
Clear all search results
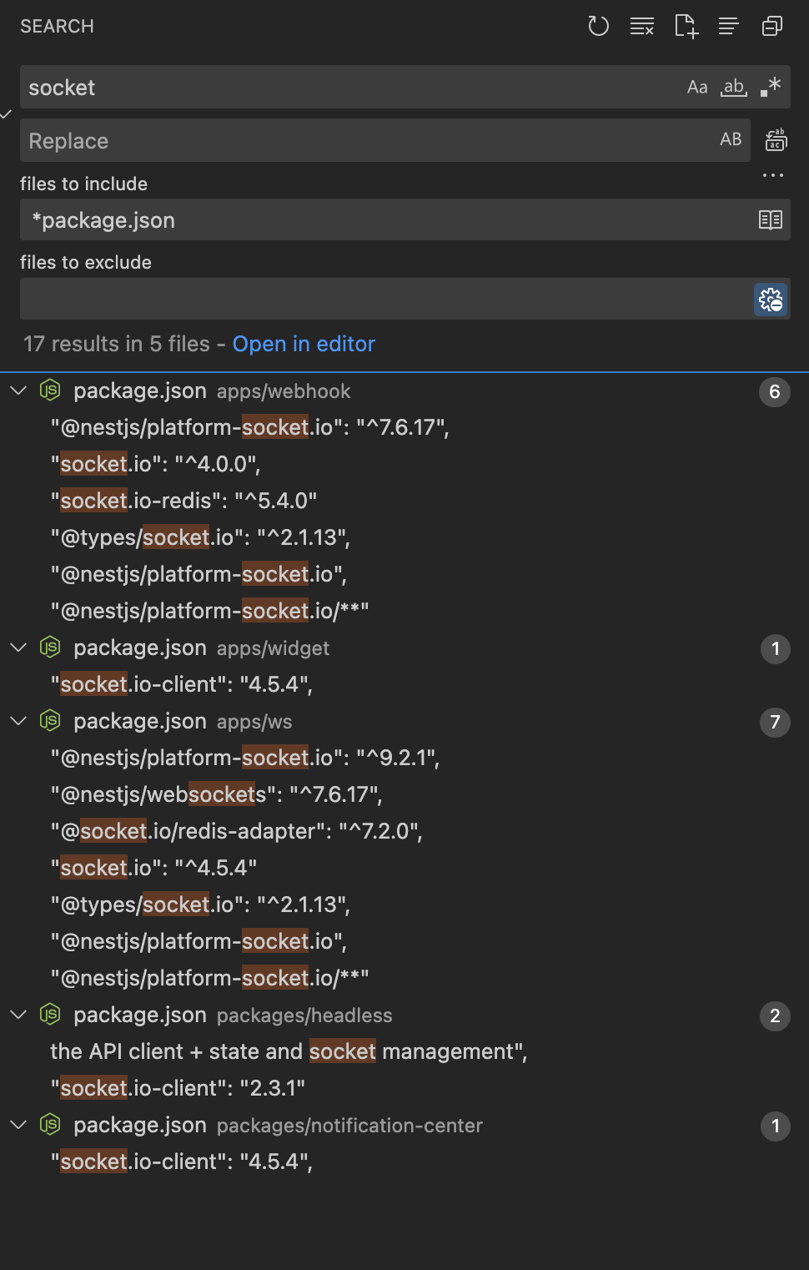641,26
